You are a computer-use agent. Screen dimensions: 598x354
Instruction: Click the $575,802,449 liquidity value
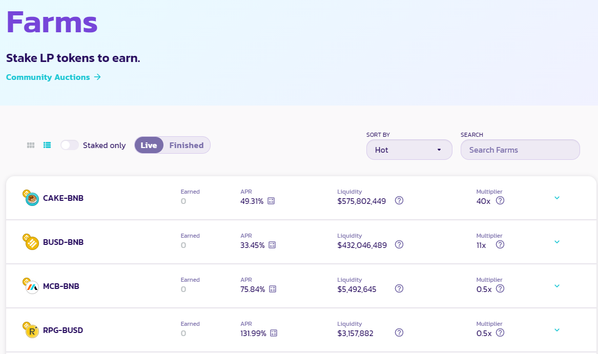(362, 201)
